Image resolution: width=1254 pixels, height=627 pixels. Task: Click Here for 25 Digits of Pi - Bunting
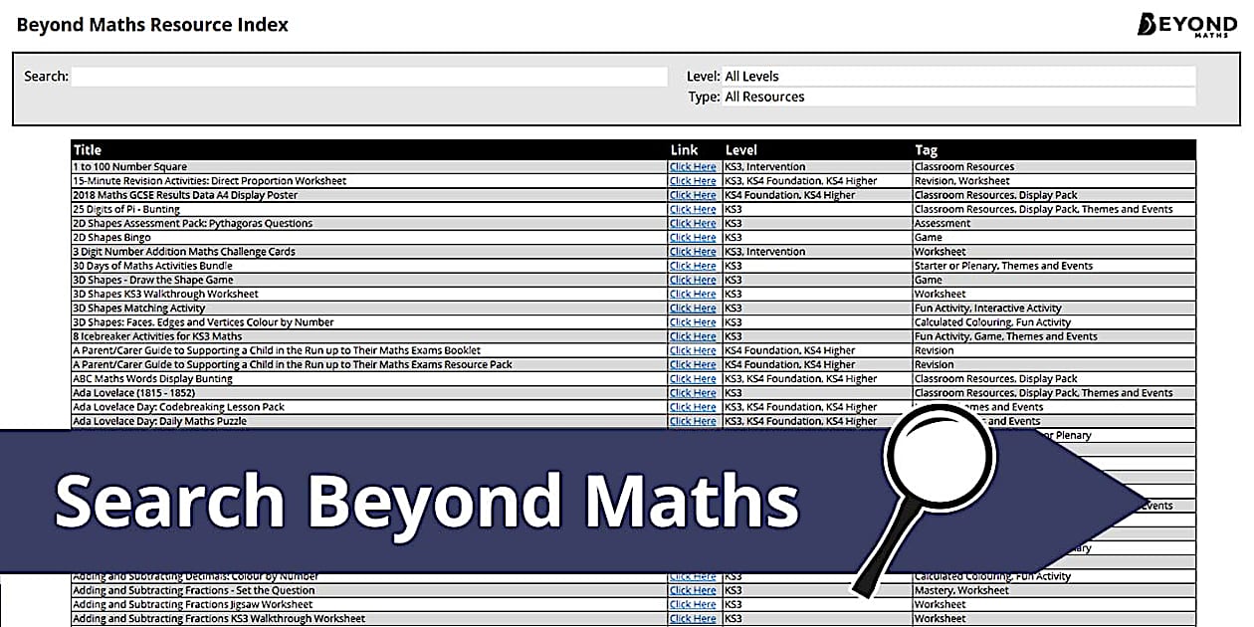(x=693, y=209)
